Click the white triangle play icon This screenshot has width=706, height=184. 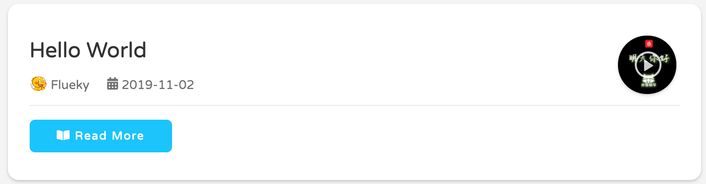[x=648, y=65]
